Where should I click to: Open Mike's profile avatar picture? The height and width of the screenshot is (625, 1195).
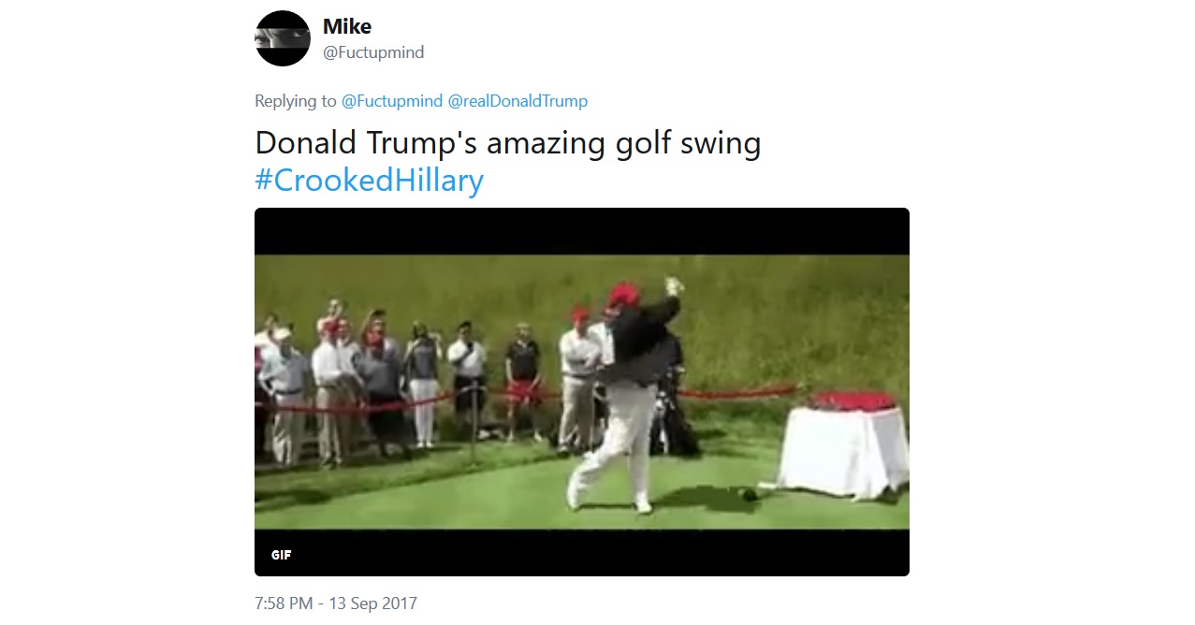(x=283, y=38)
